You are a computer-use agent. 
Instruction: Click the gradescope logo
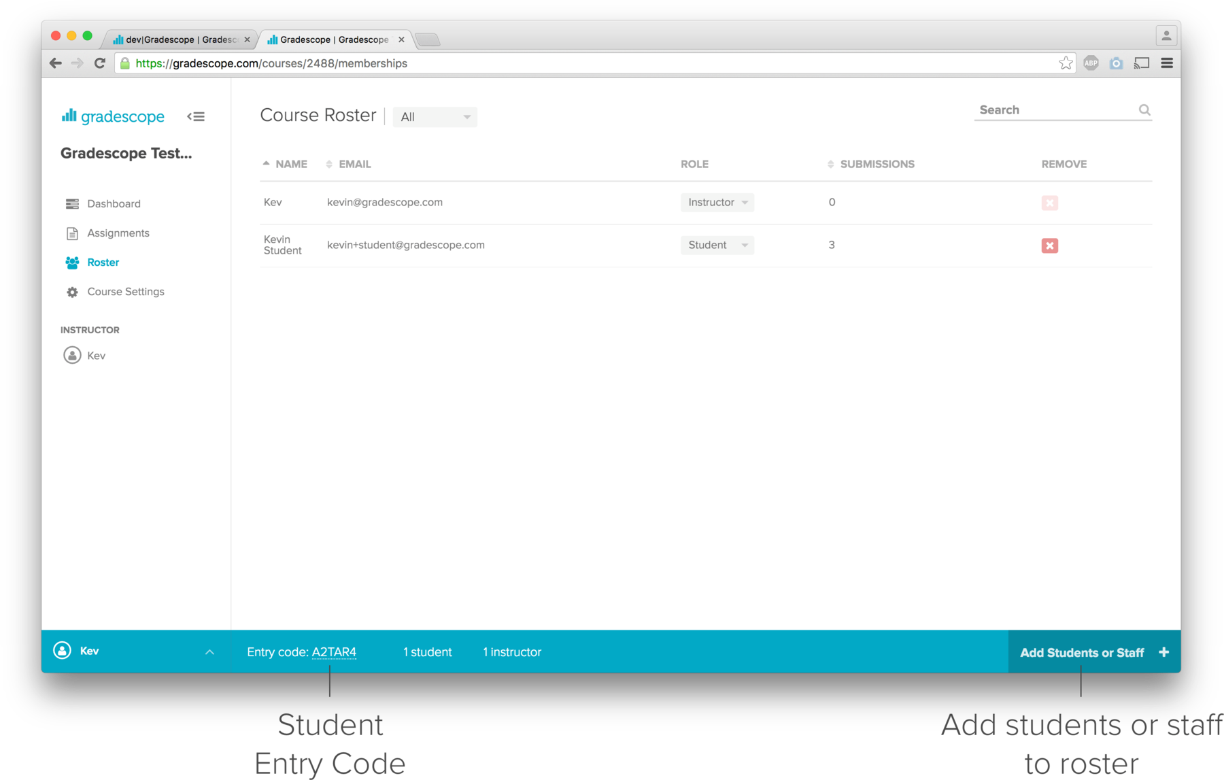point(112,116)
